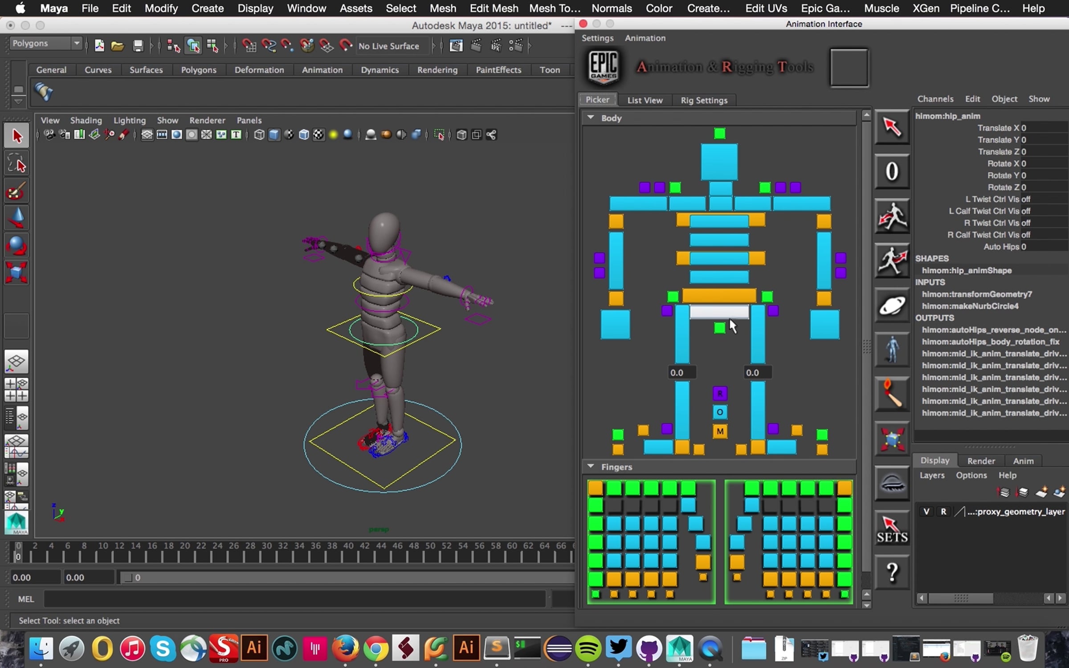This screenshot has width=1069, height=668.
Task: Switch to the four view layout
Action: 16,389
